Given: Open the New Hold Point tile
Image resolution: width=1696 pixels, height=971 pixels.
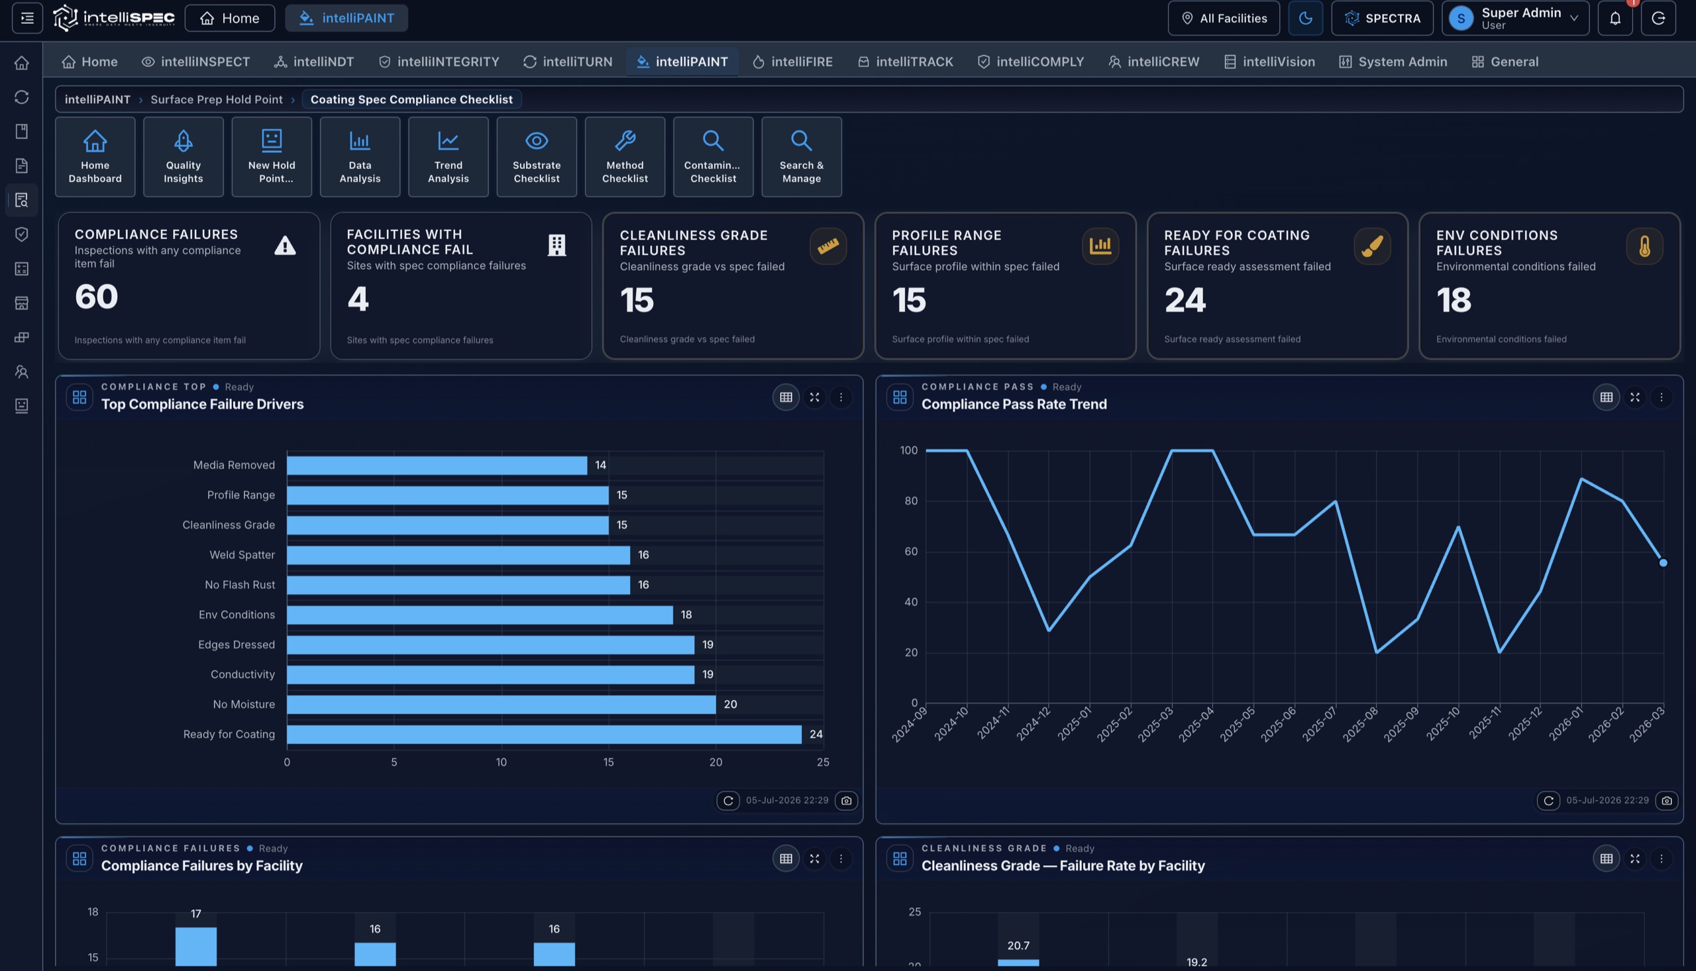Looking at the screenshot, I should coord(272,157).
